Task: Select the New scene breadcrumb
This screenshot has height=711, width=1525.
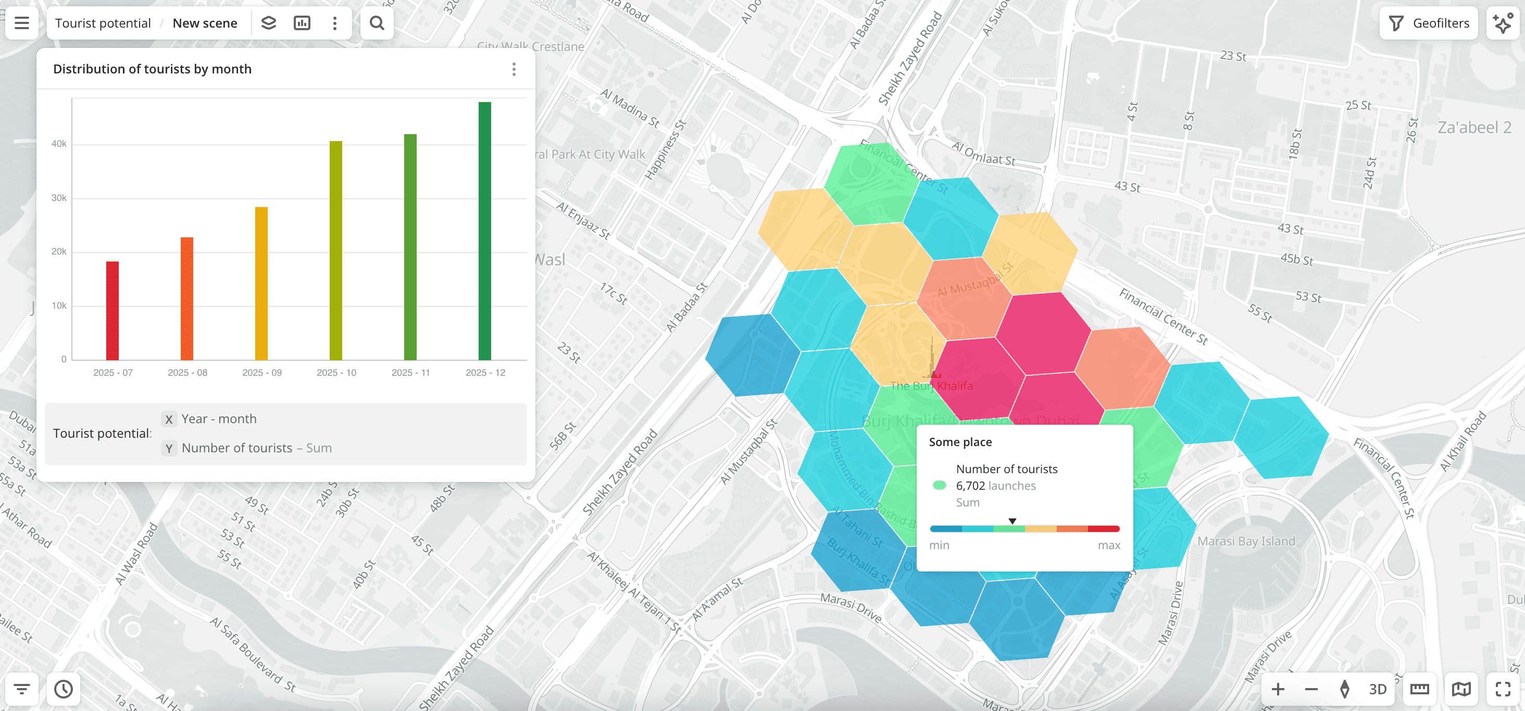Action: [x=205, y=23]
